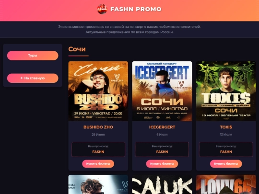This screenshot has height=194, width=259.
Task: Click the FASHN PROMO header title
Action: click(x=136, y=9)
